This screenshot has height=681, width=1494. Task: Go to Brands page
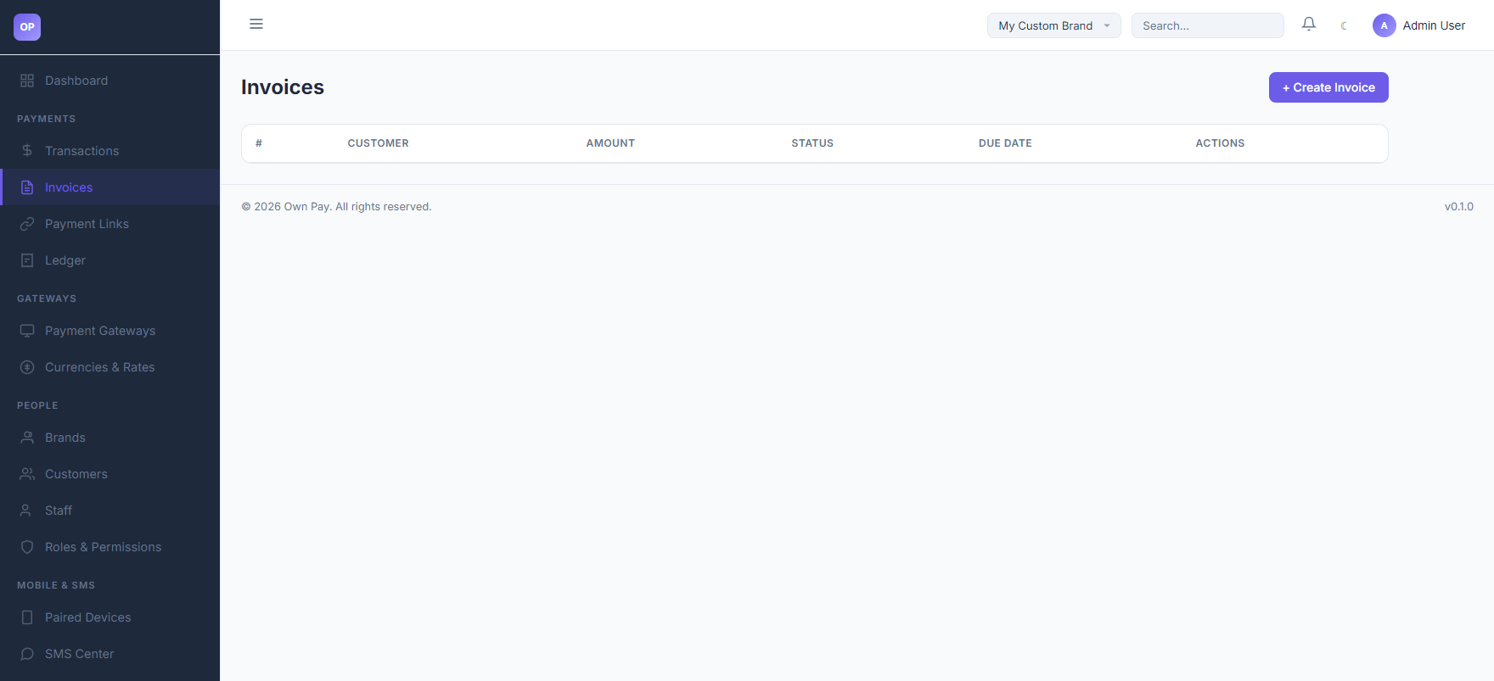click(110, 438)
